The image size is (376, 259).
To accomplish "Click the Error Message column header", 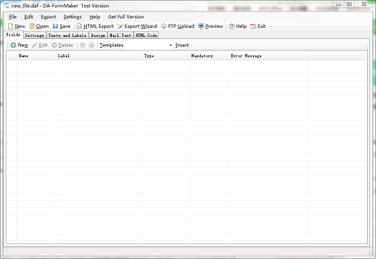I will point(268,56).
